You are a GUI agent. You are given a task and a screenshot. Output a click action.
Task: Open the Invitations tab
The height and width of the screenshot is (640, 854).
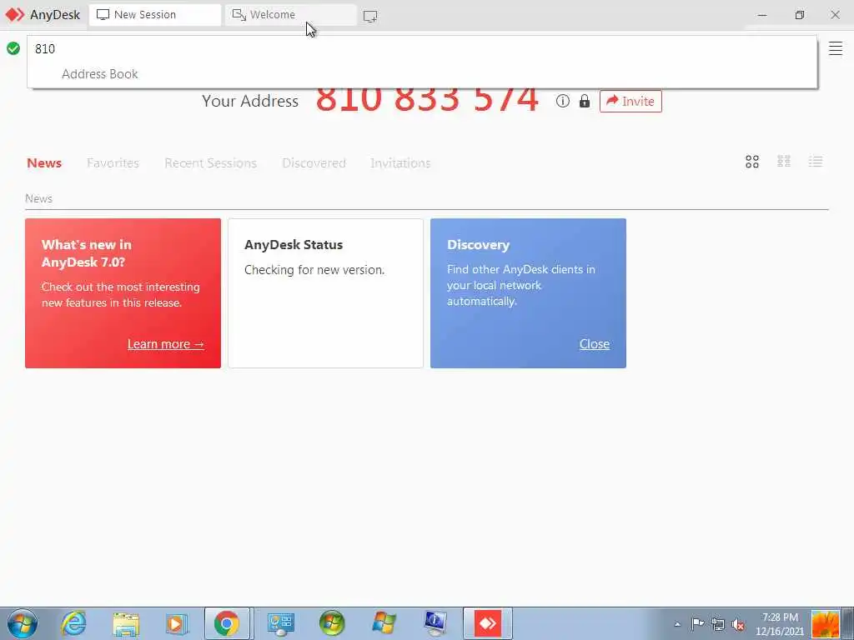tap(400, 162)
